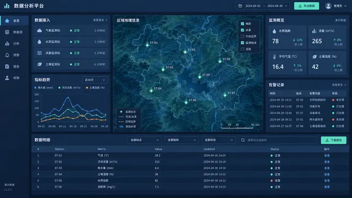The height and width of the screenshot is (198, 352).
Task: Toggle the blue precipitation (mm) legend dot
Action: [x=35, y=88]
